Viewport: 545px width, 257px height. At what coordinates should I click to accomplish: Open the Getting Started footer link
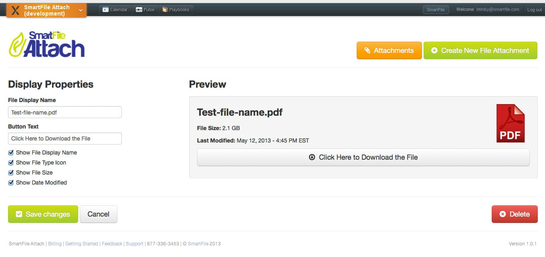click(x=82, y=244)
